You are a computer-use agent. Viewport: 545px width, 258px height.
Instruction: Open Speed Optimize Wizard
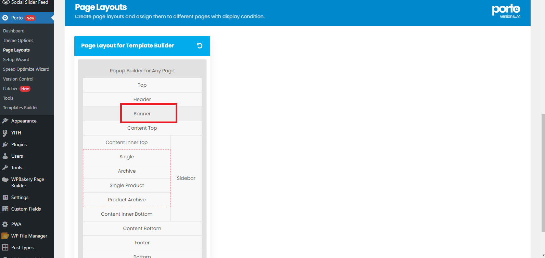tap(26, 69)
